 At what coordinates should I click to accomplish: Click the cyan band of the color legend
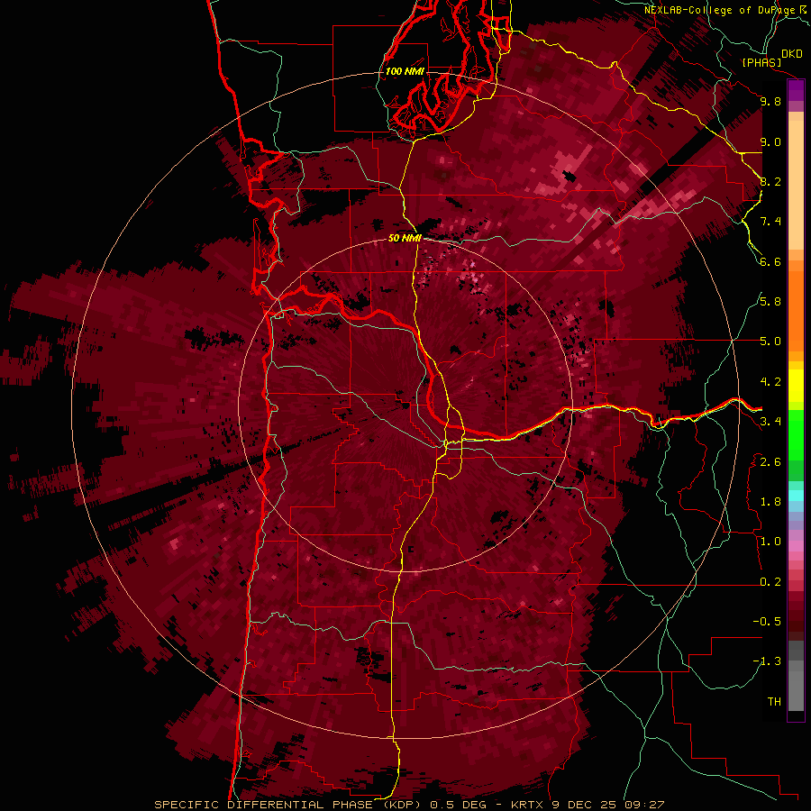796,495
